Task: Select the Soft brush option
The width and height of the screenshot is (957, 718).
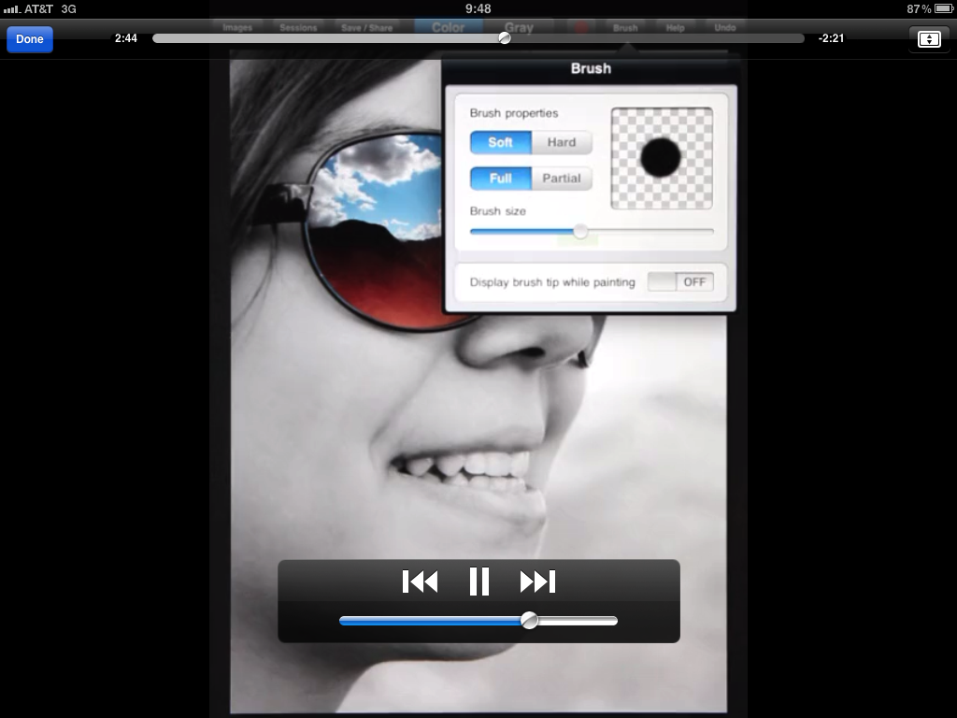Action: [500, 142]
